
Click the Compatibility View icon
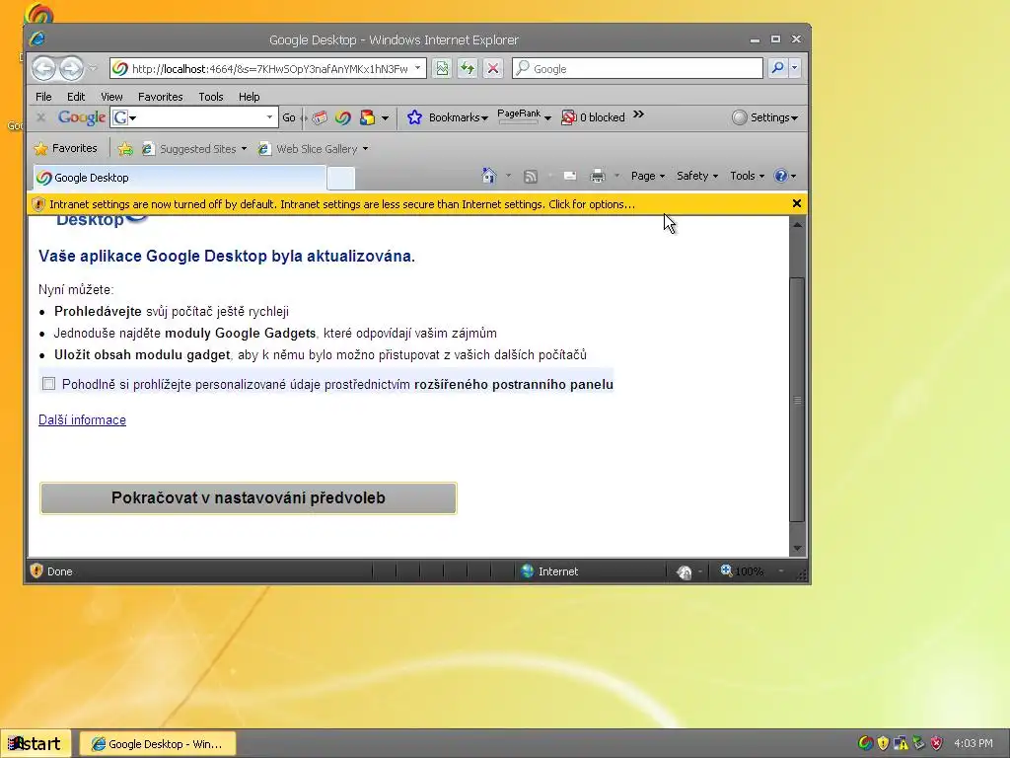(x=442, y=68)
